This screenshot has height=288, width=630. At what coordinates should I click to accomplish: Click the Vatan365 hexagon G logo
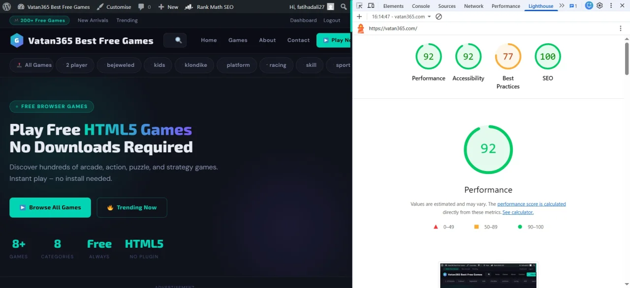tap(17, 40)
